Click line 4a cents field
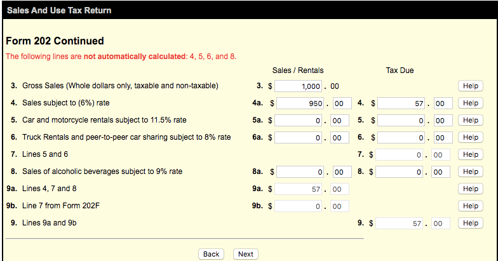This screenshot has height=261, width=498. 340,103
